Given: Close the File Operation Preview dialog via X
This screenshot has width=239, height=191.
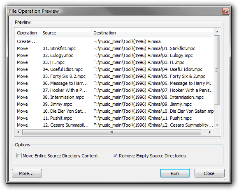Looking at the screenshot, I should pyautogui.click(x=225, y=11).
